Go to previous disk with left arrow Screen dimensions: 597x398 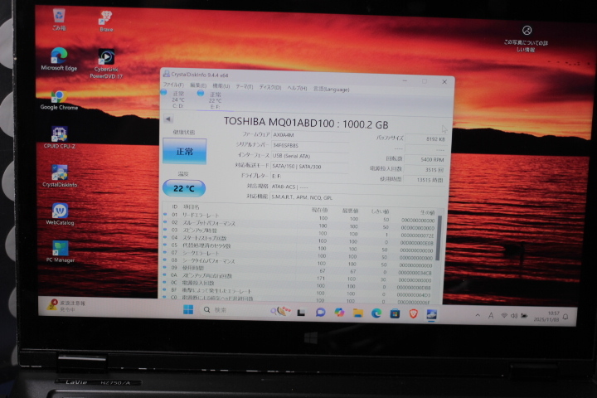coord(167,119)
